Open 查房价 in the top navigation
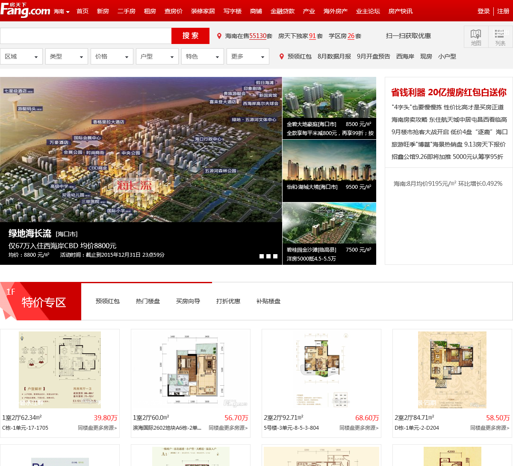 pyautogui.click(x=174, y=11)
